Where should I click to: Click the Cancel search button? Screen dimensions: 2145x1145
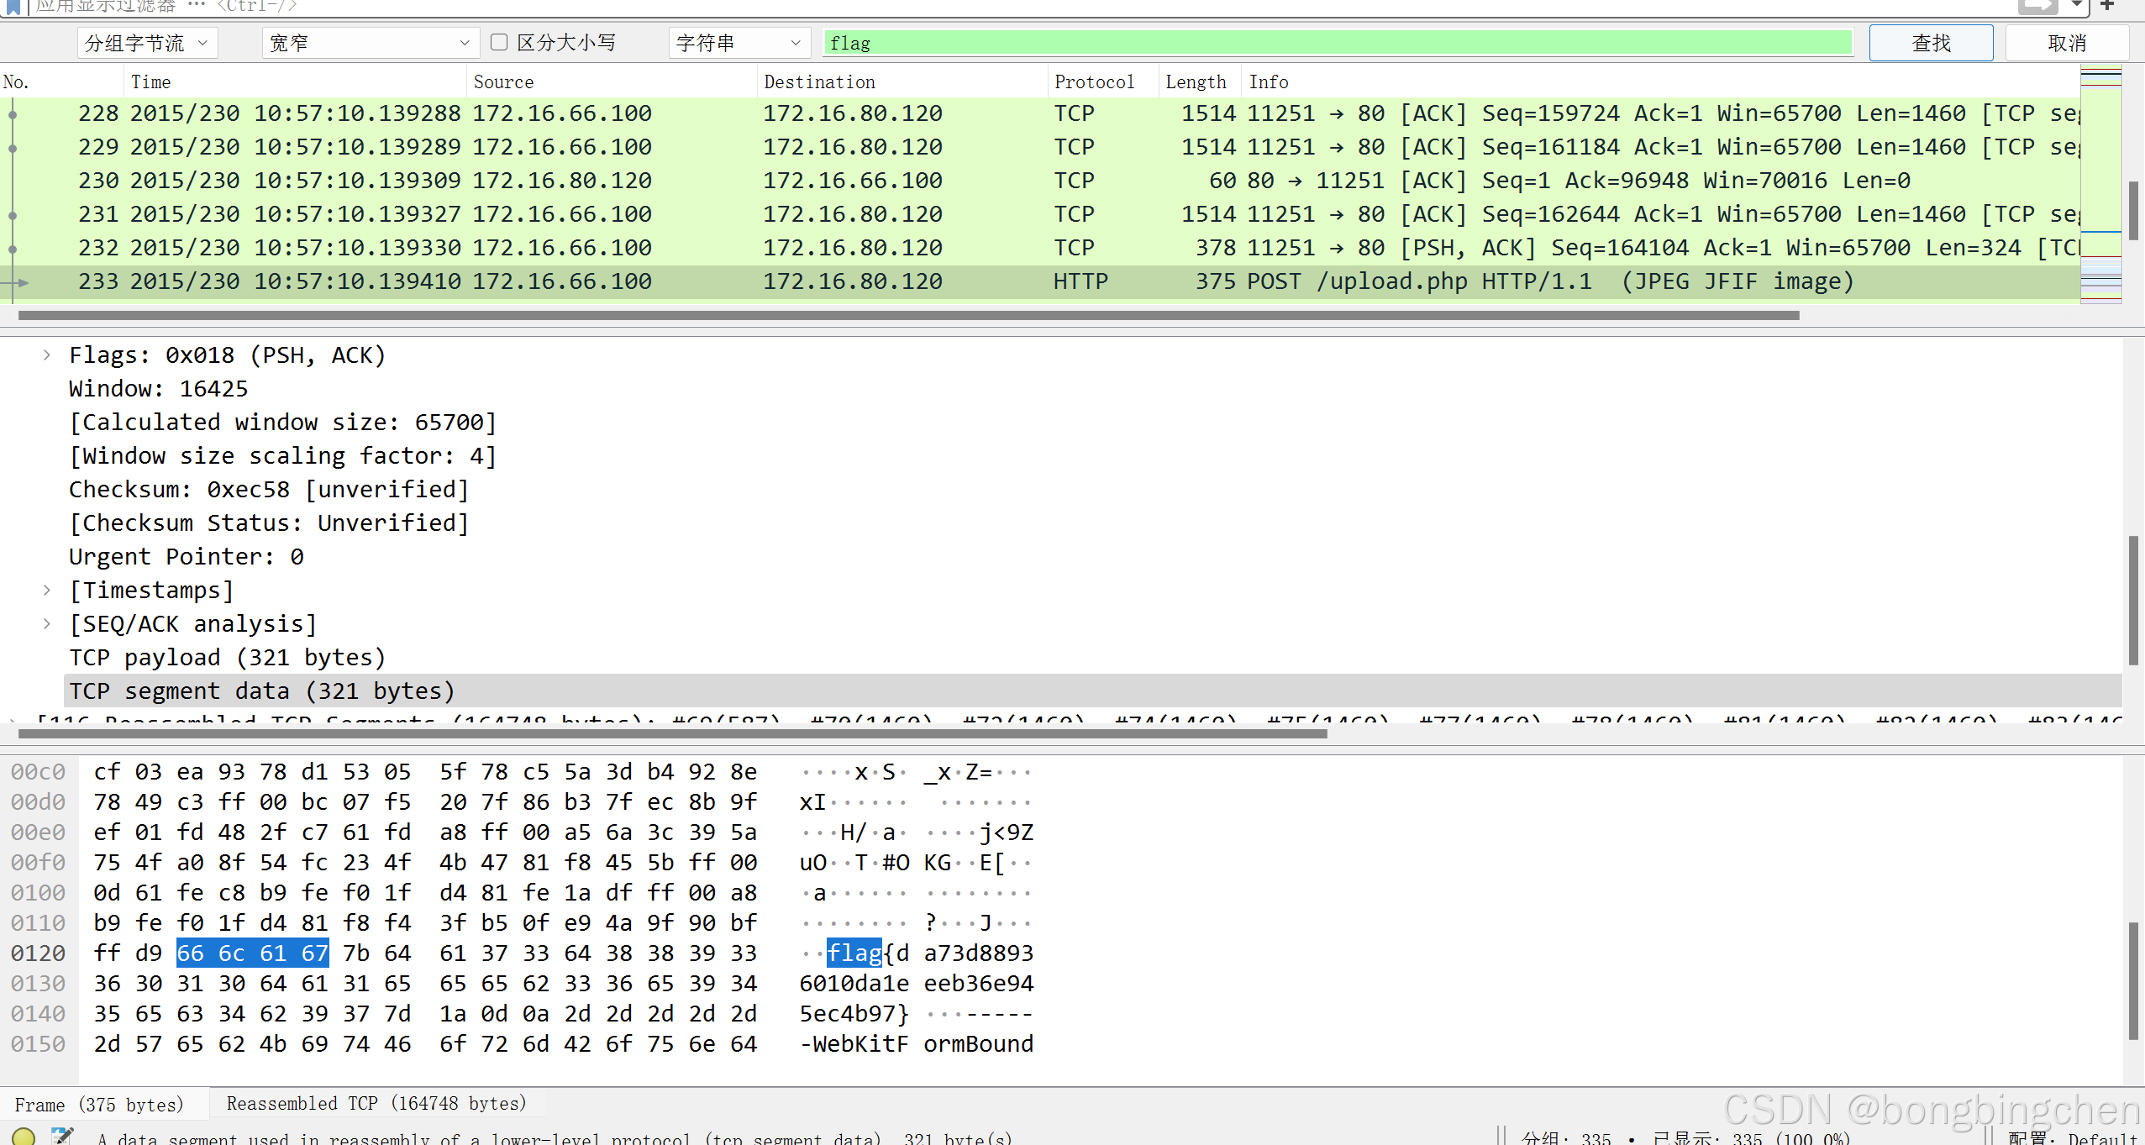(x=2066, y=43)
